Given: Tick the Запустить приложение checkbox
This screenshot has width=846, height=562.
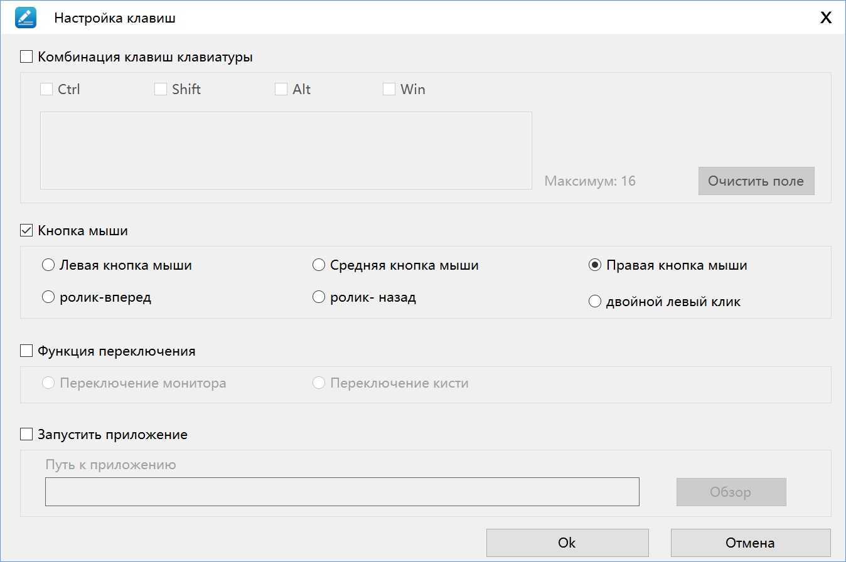Looking at the screenshot, I should (x=26, y=435).
